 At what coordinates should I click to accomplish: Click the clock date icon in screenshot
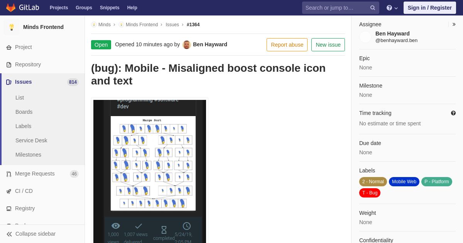coord(187,226)
